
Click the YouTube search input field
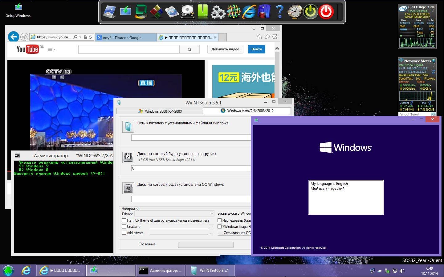point(129,49)
